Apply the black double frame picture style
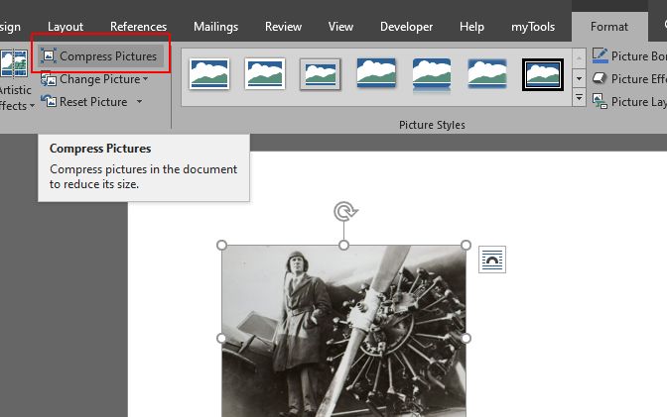The image size is (667, 417). (543, 74)
